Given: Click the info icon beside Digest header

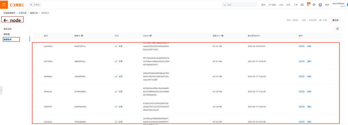Looking at the screenshot, I should (x=151, y=36).
